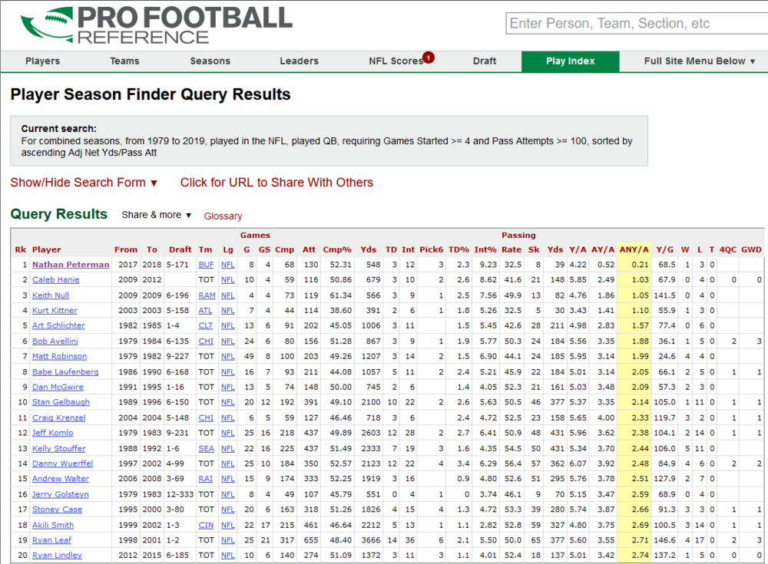The width and height of the screenshot is (768, 564).
Task: Open the Share & more dropdown
Action: coord(156,215)
